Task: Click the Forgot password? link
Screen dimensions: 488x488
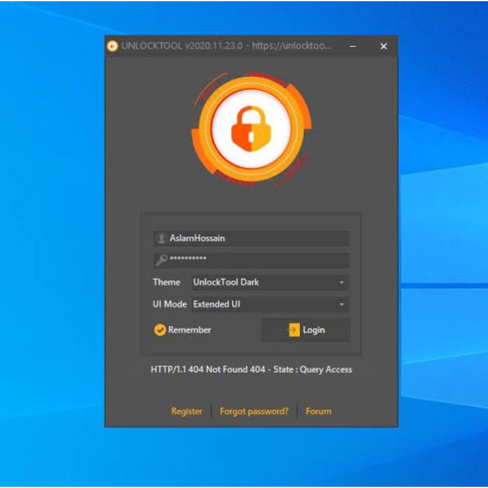Action: (254, 411)
